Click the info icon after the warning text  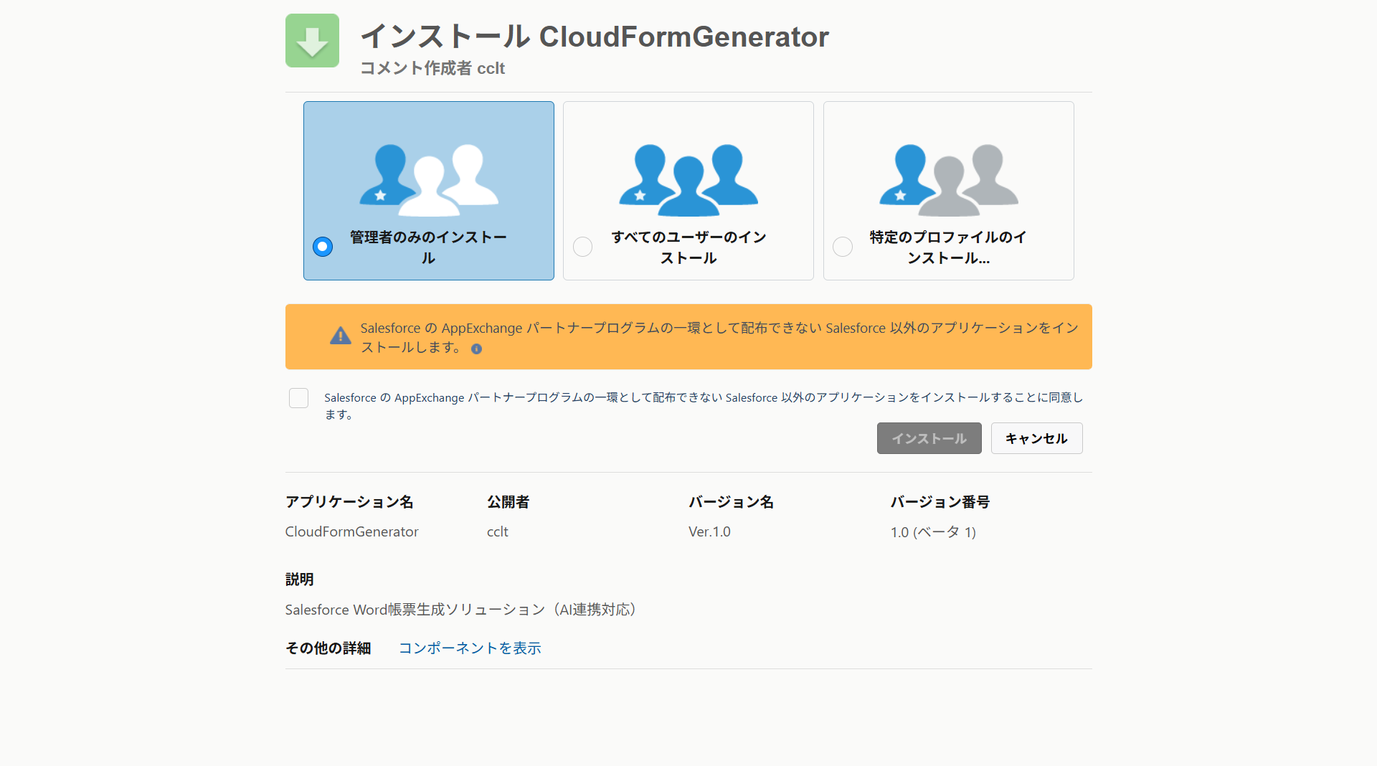point(476,349)
